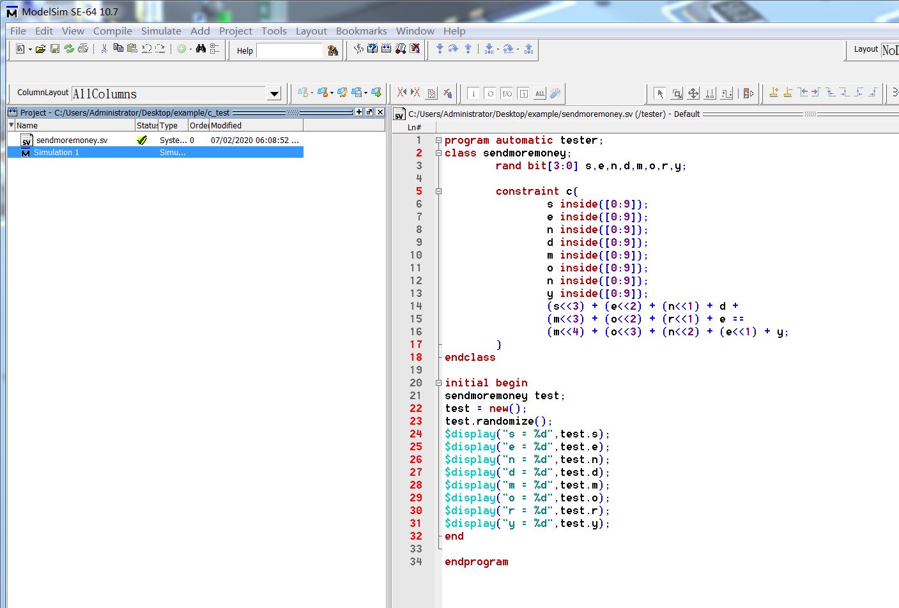
Task: Click the Open file folder icon
Action: 40,49
